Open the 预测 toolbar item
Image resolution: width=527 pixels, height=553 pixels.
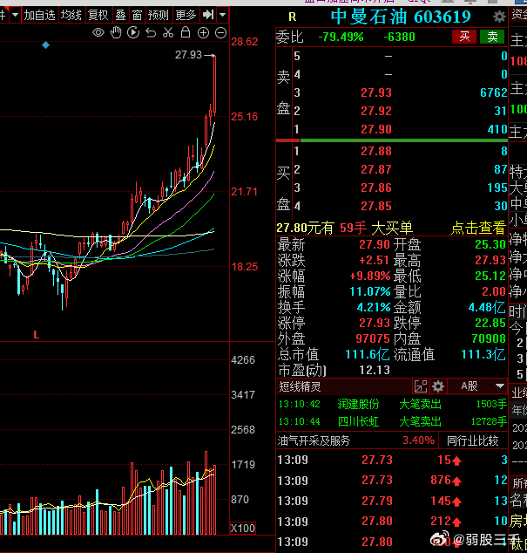(159, 15)
